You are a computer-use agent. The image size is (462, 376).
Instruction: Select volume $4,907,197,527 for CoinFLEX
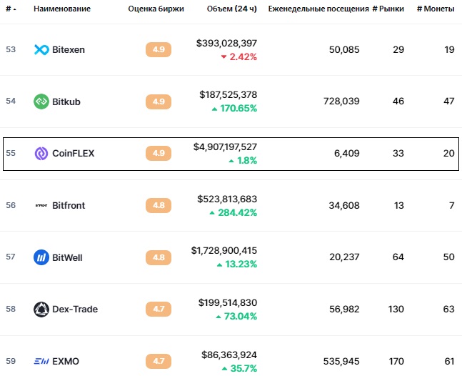[225, 147]
